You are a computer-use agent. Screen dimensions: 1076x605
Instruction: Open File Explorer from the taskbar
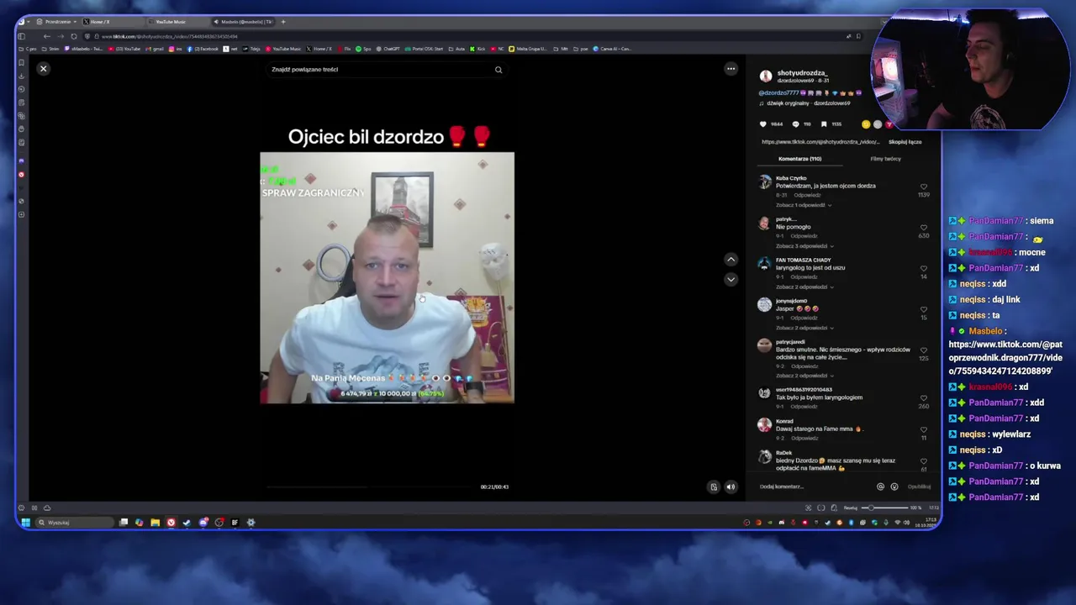(x=155, y=523)
